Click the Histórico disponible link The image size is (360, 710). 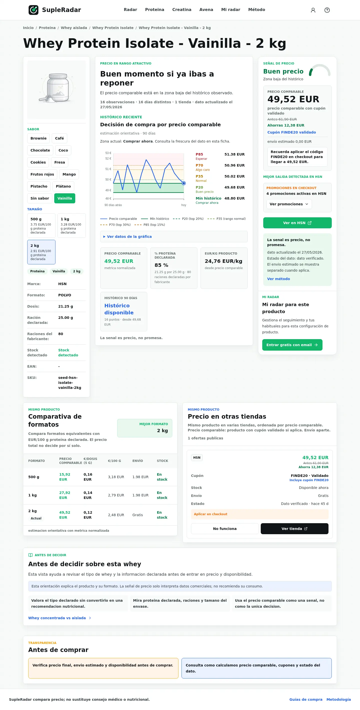click(119, 309)
